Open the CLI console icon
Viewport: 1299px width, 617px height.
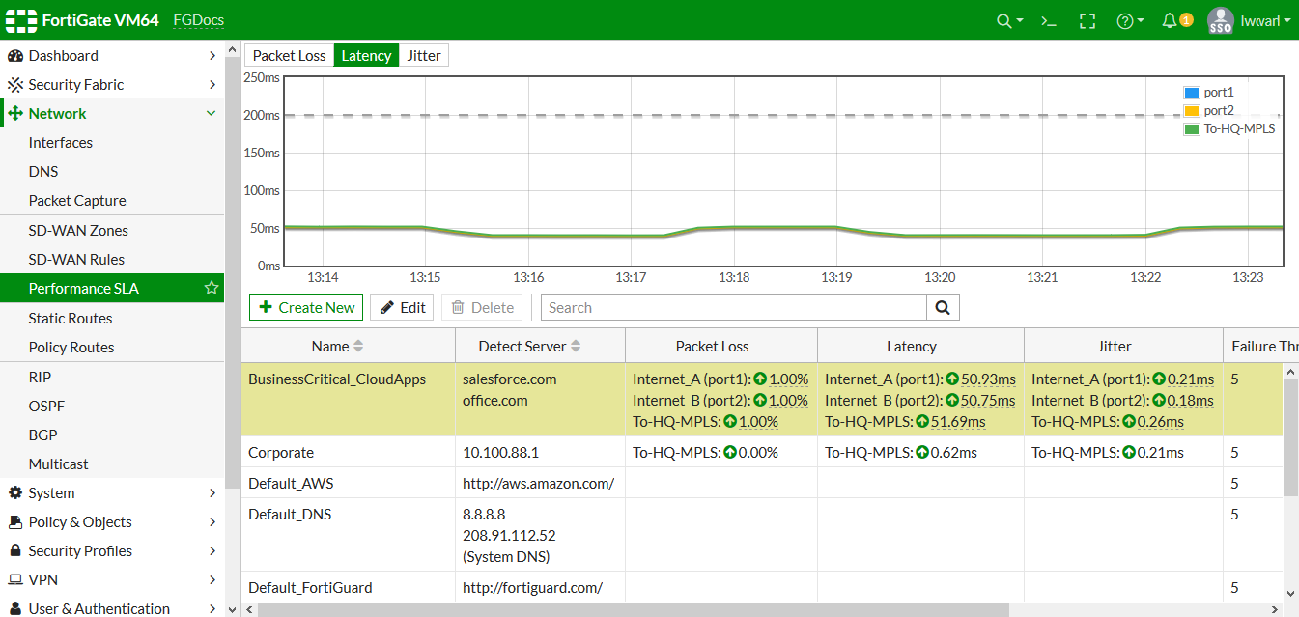(1048, 19)
